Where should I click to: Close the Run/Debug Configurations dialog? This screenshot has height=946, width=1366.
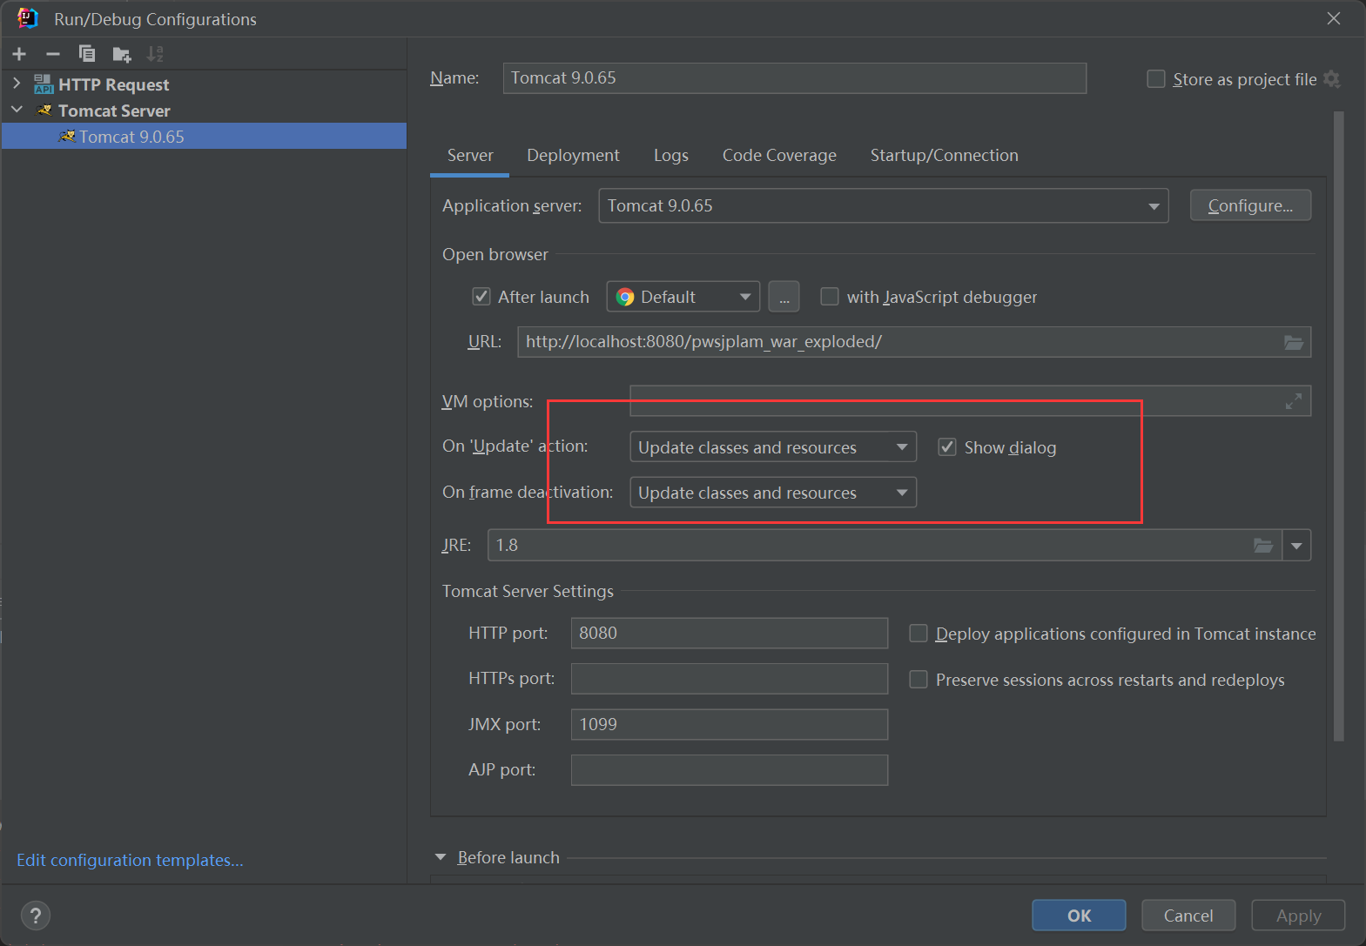tap(1333, 18)
